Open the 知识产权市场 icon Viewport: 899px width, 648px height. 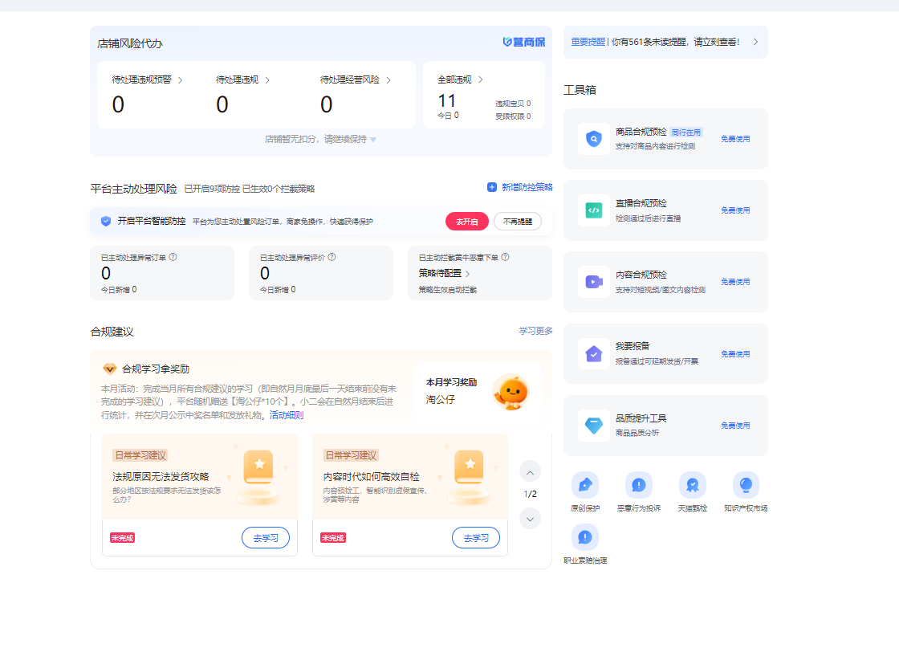746,485
